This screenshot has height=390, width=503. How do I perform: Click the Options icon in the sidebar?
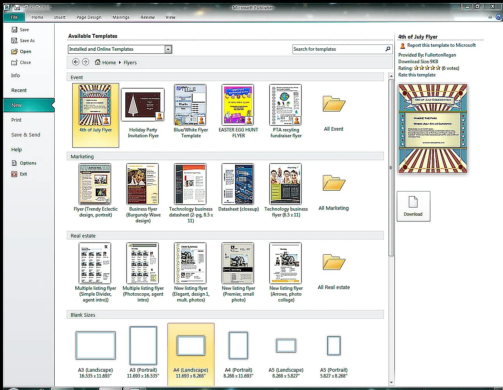pyautogui.click(x=14, y=163)
